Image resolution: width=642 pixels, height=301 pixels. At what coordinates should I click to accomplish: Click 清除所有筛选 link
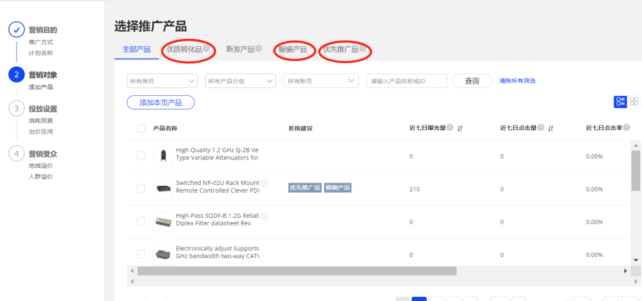pos(517,81)
